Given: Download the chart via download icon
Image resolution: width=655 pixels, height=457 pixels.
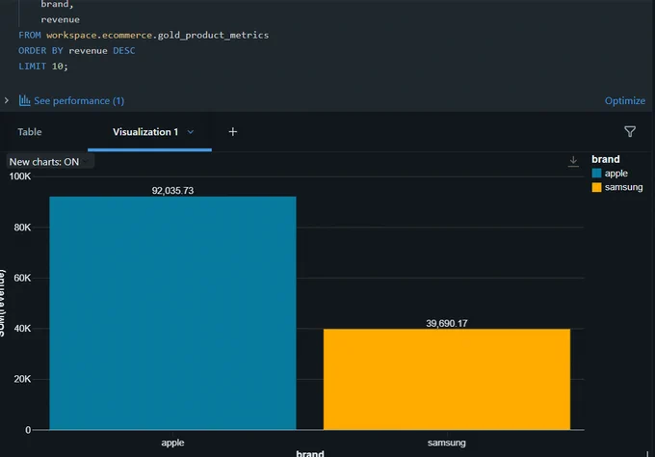Looking at the screenshot, I should pos(573,161).
